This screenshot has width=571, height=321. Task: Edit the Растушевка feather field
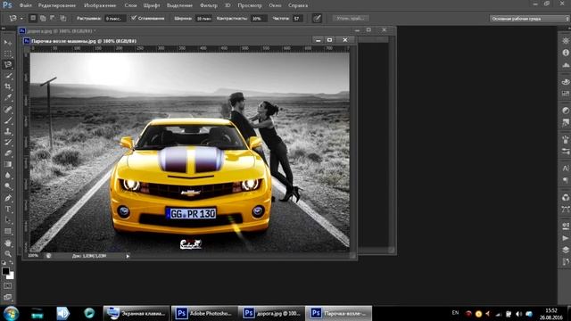coord(115,18)
